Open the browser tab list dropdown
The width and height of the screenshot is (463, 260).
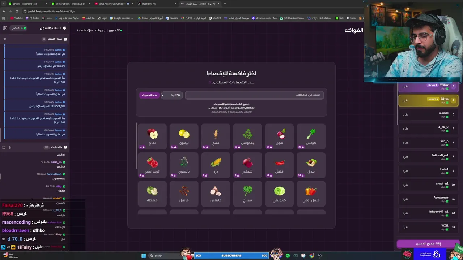point(4,4)
